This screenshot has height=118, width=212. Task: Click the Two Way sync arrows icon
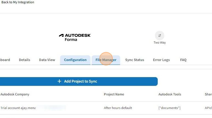(x=159, y=36)
